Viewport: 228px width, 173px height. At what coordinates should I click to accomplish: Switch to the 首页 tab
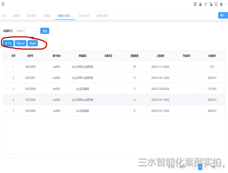coord(5,15)
